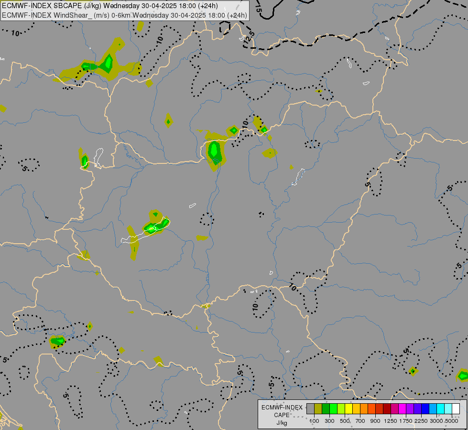Viewport: 468px width, 430px height.
Task: Click the 300 value in the legend scale
Action: 329,421
